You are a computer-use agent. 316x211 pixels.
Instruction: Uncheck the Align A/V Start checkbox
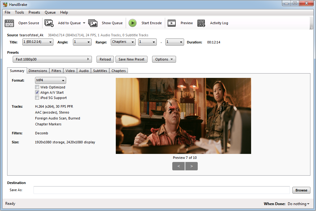click(37, 92)
